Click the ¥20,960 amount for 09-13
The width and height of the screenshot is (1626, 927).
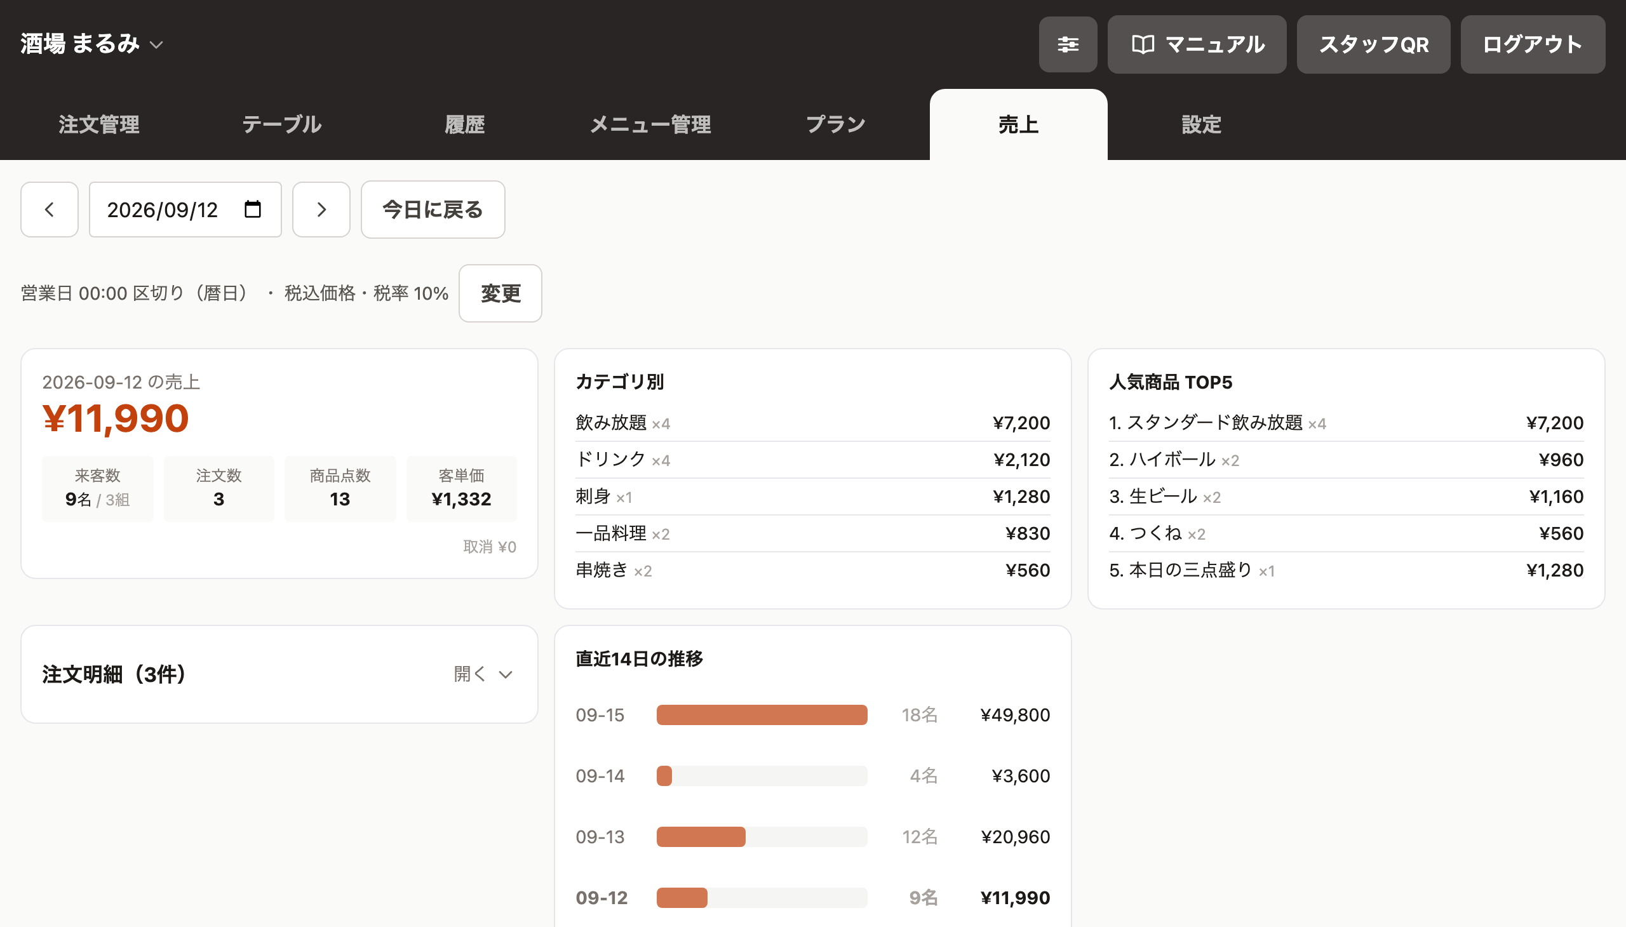(1015, 837)
